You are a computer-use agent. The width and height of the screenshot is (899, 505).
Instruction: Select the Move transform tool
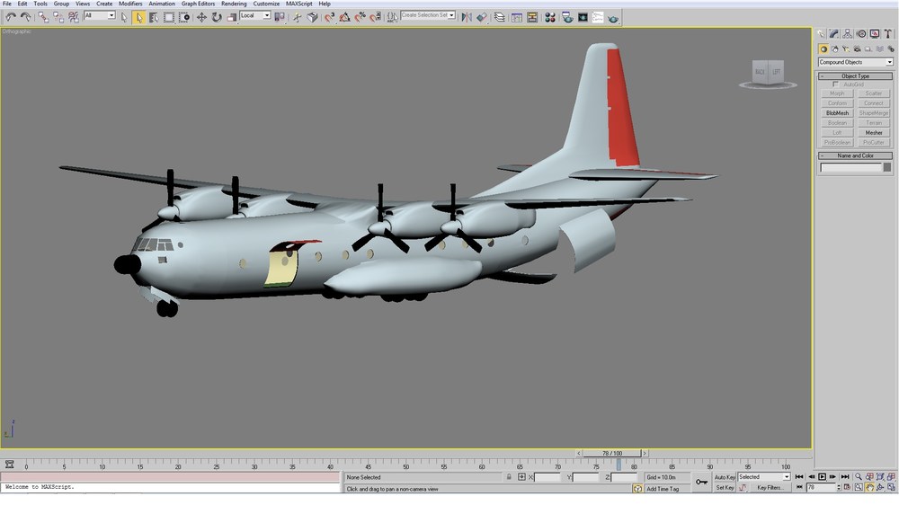tap(201, 18)
